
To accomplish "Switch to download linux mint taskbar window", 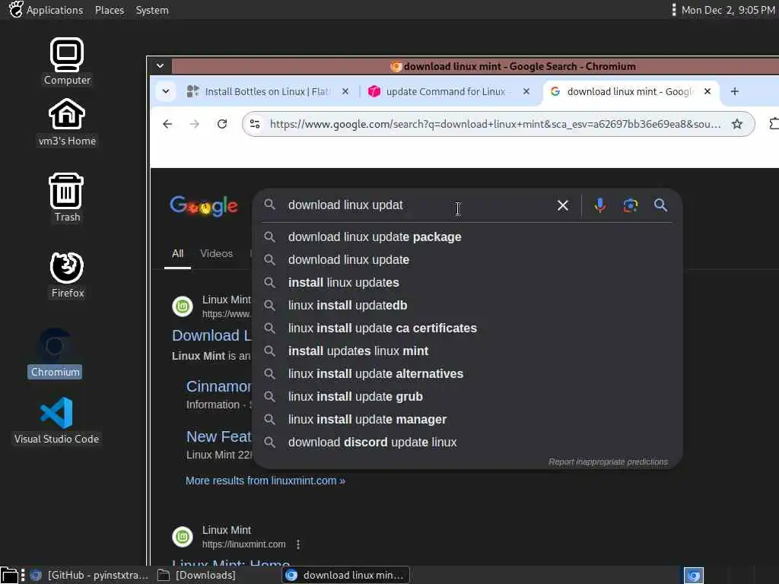I will pos(346,575).
